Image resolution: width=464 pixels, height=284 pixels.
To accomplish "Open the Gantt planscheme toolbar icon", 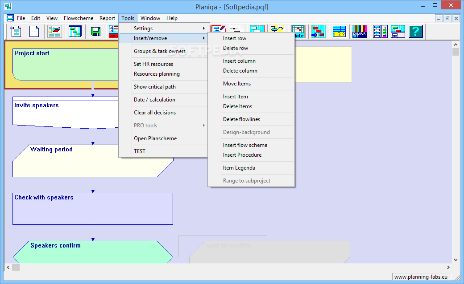I will [x=75, y=31].
